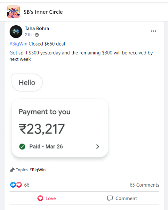View the 66 reactions count
The width and height of the screenshot is (168, 210).
[x=27, y=185]
